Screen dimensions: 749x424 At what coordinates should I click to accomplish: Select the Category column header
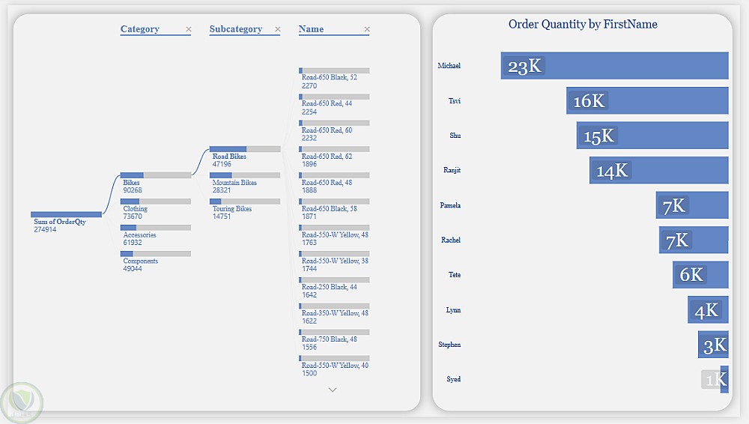point(140,29)
